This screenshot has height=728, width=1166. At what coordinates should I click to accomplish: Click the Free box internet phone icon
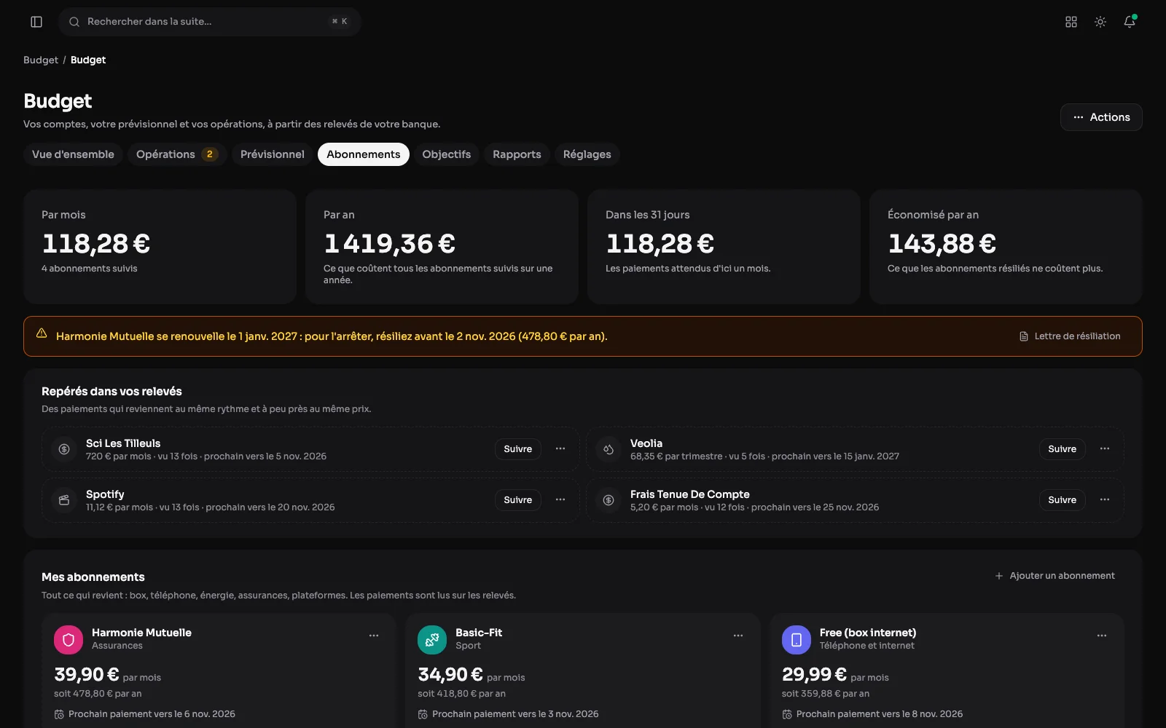797,640
